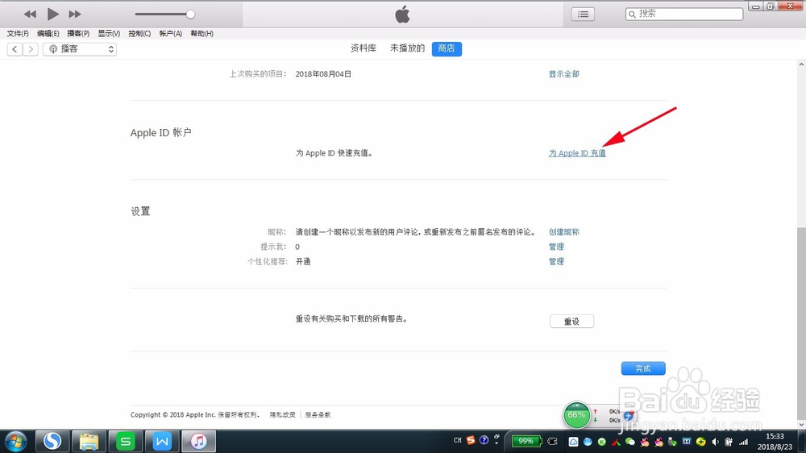Click the power plug icon beside battery

click(553, 441)
